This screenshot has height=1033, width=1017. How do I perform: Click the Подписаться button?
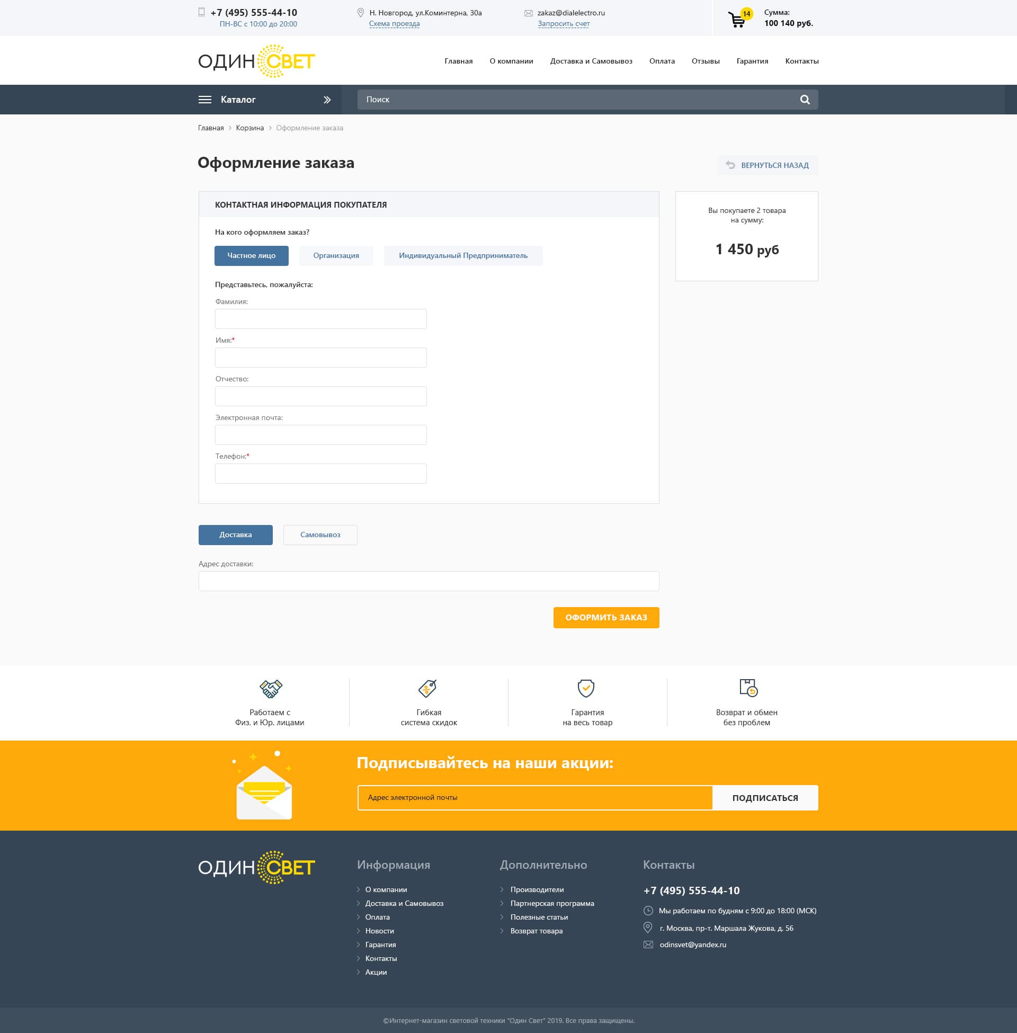pyautogui.click(x=765, y=797)
